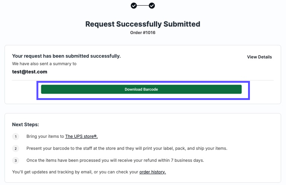Click 'Your request has been submitted successfully' message
The image size is (286, 185).
click(67, 56)
